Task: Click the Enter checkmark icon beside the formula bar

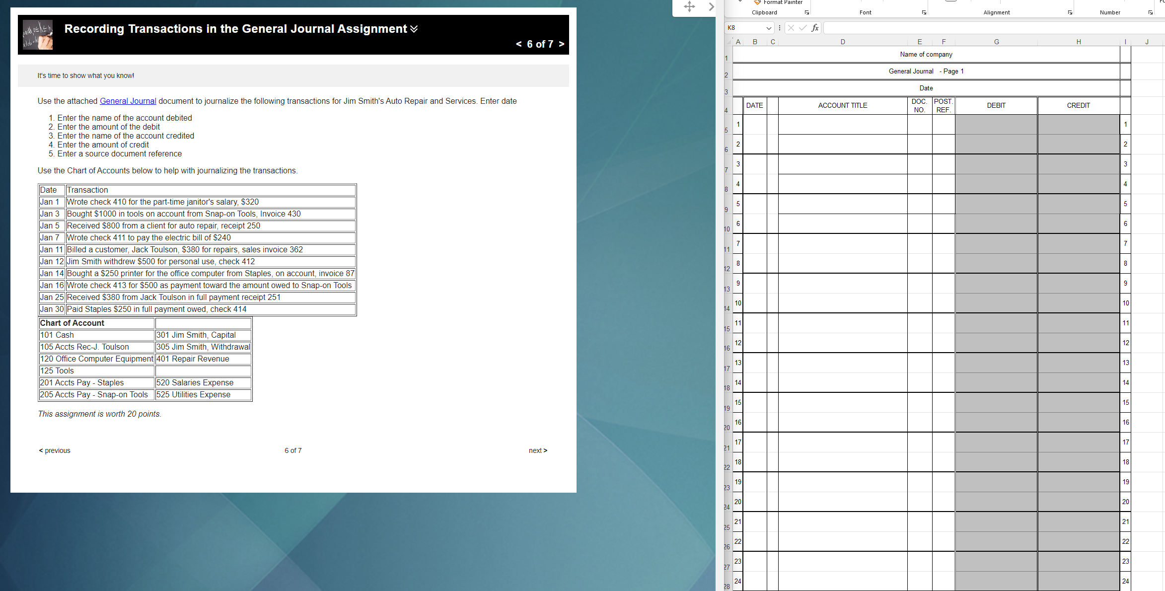Action: tap(803, 28)
